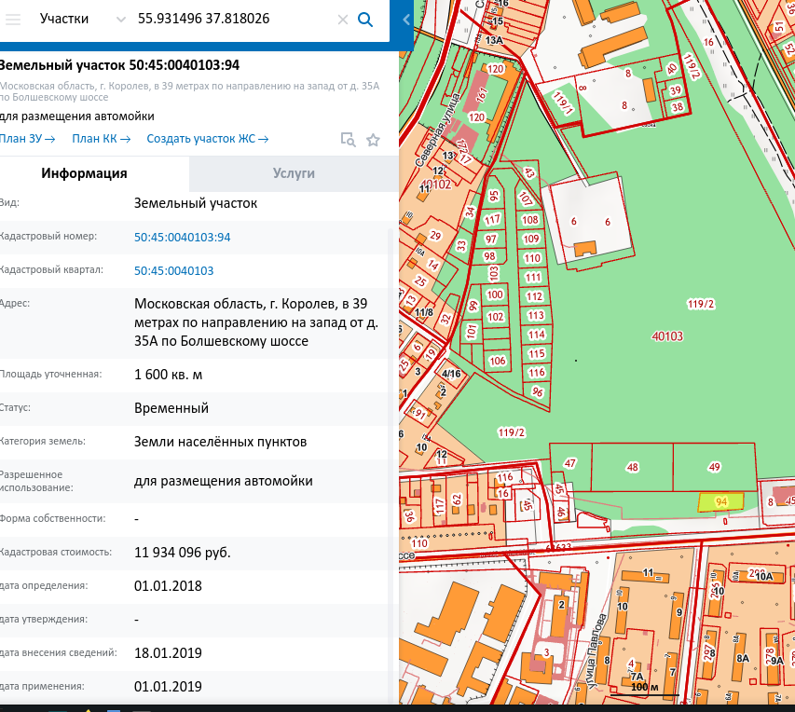Select the Информация tab
This screenshot has height=712, width=795.
84,173
